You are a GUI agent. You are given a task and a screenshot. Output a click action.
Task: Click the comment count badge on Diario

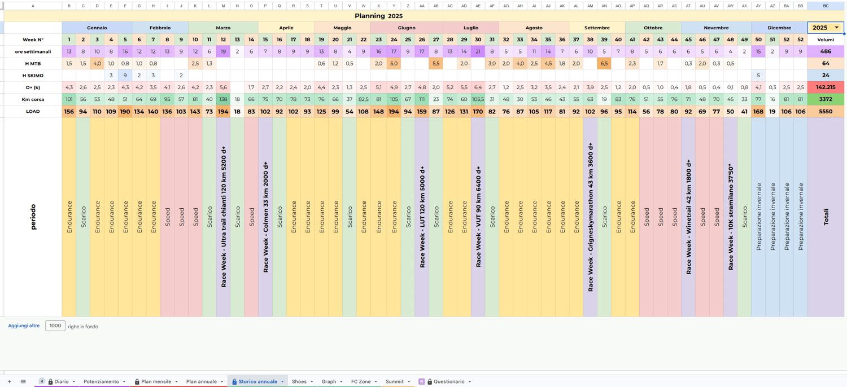coord(42,381)
